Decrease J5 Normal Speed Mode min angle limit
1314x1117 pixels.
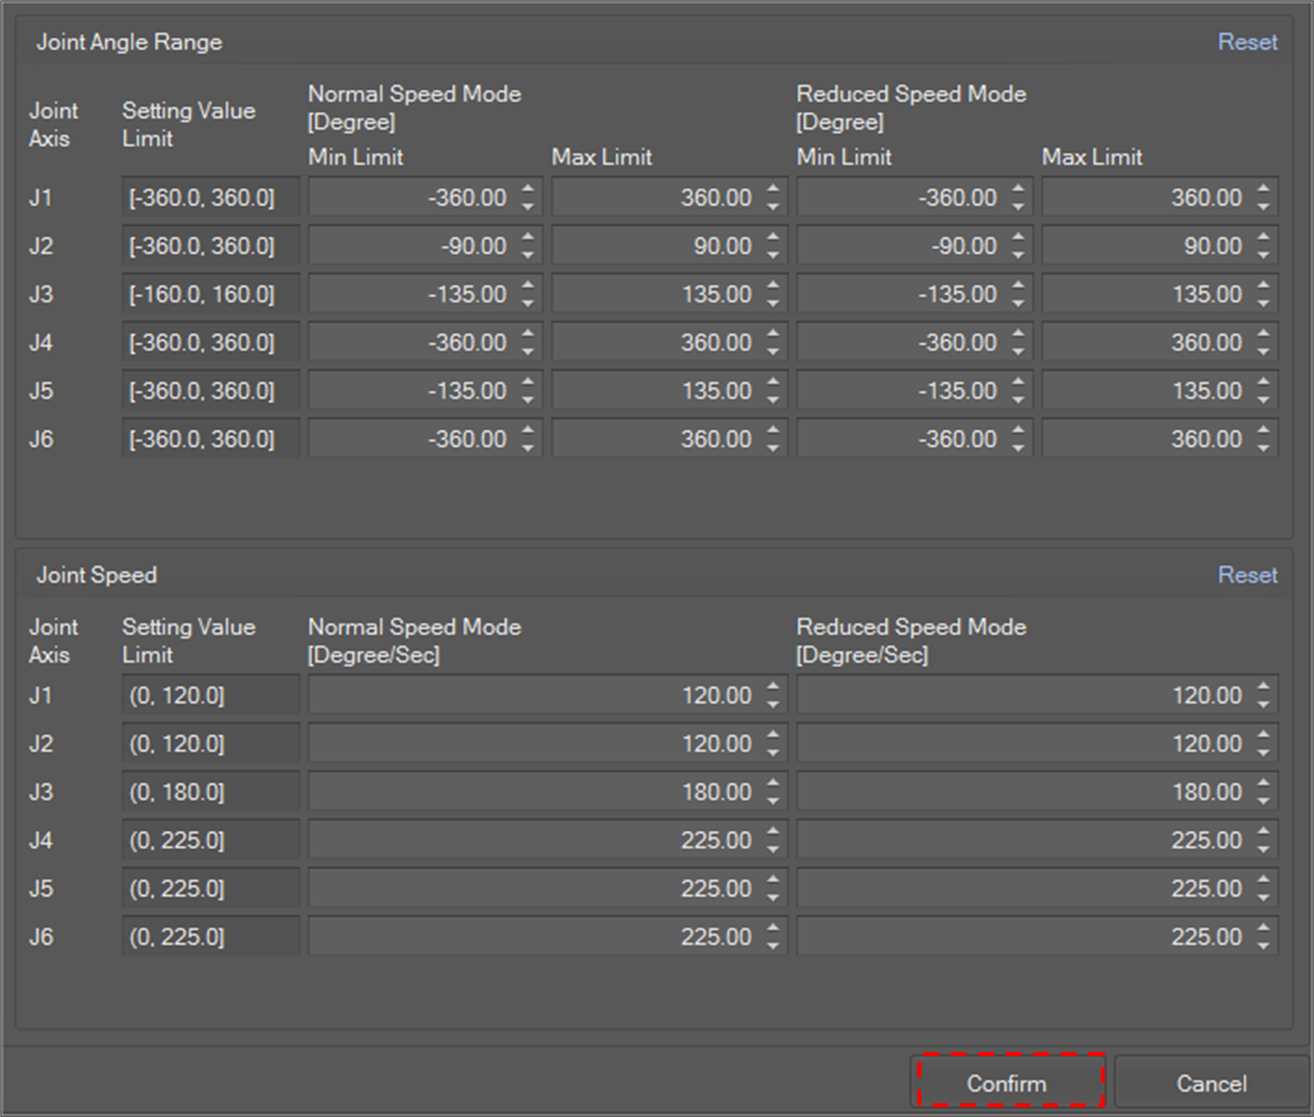click(528, 400)
